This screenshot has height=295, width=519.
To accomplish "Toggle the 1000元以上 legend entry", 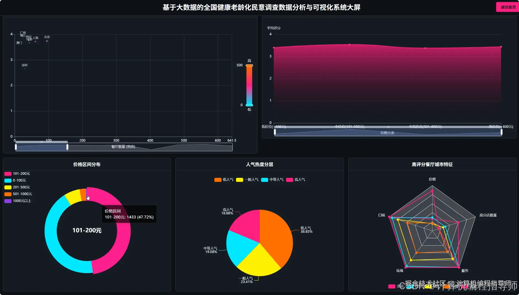I will (x=18, y=201).
